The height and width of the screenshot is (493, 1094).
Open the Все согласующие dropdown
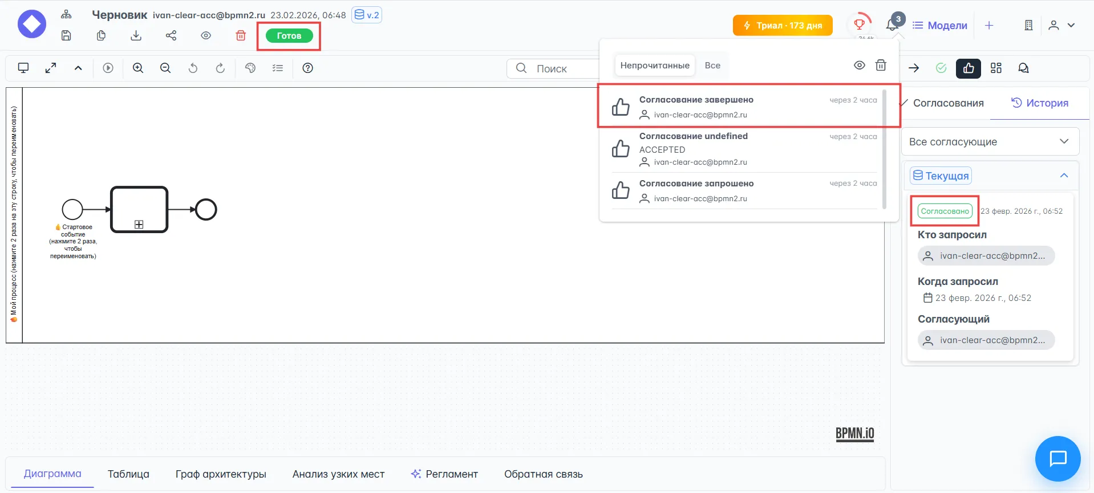click(990, 141)
